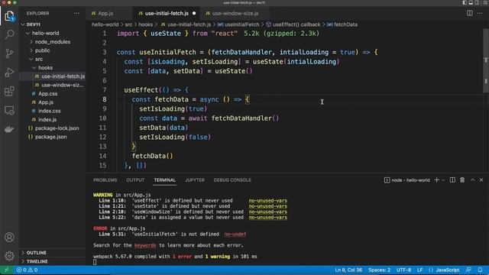Close the terminal panel

(x=481, y=180)
